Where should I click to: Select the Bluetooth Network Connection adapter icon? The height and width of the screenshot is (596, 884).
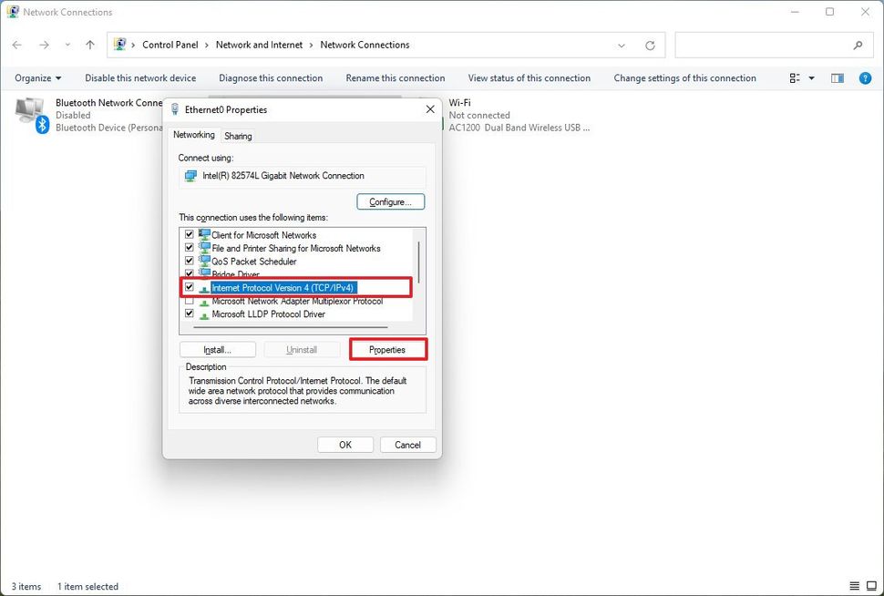pyautogui.click(x=30, y=112)
